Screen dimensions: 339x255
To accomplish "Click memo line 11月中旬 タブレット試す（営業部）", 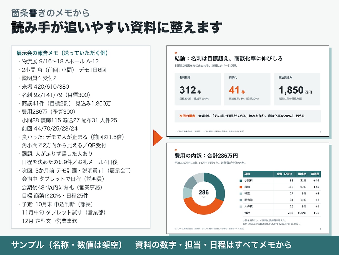I will tap(63, 212).
